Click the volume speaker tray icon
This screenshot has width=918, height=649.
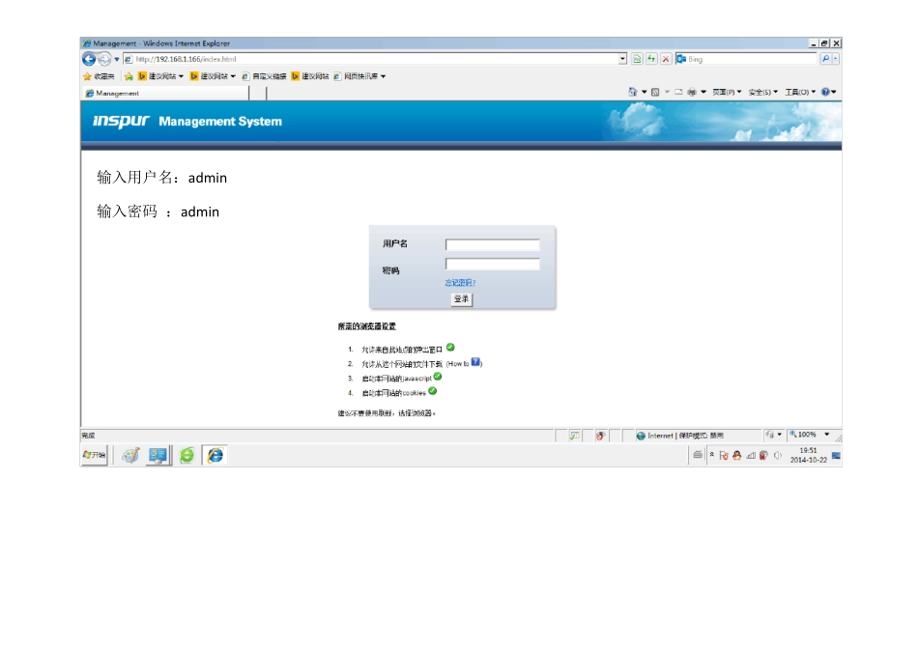[x=778, y=455]
